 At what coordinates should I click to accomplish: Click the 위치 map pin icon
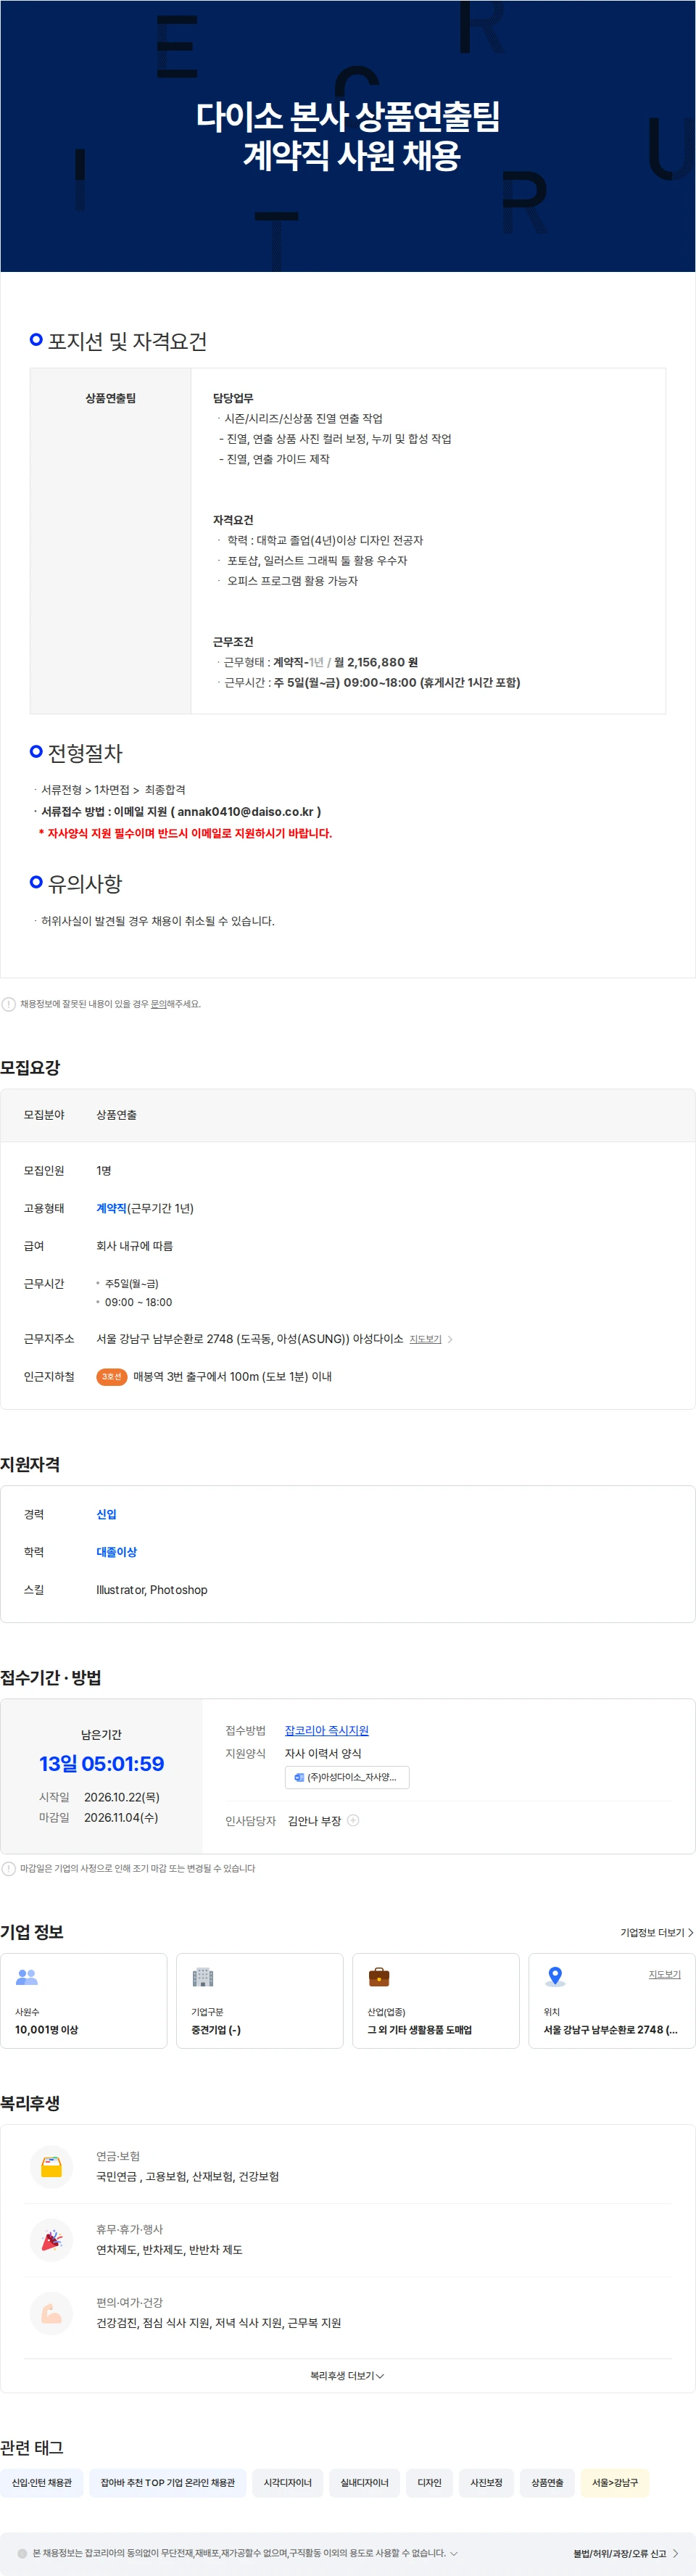click(555, 1977)
